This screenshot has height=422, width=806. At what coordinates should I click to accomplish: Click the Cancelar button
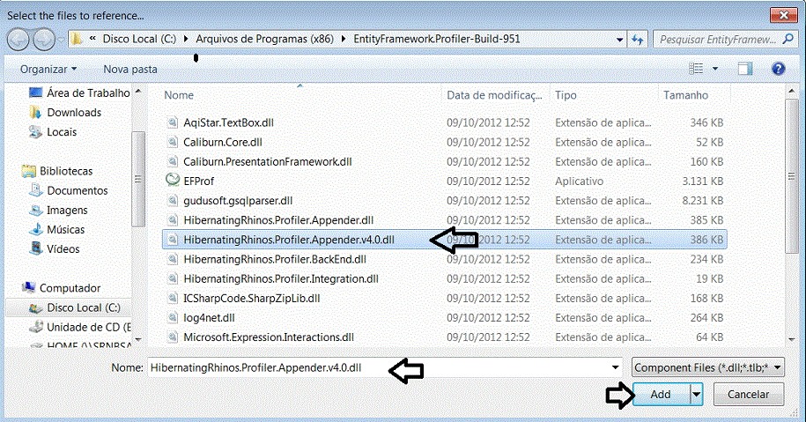[748, 394]
